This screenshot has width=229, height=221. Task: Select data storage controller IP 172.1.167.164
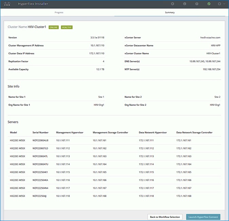(x=184, y=164)
